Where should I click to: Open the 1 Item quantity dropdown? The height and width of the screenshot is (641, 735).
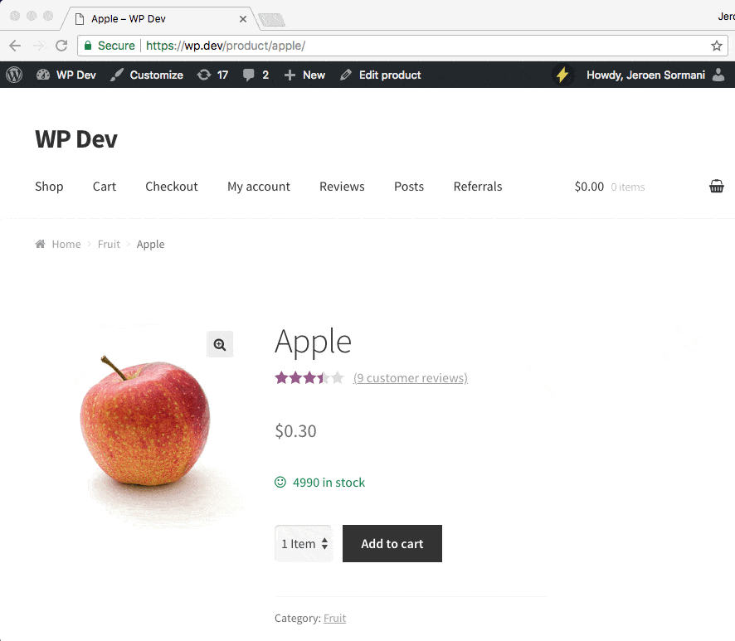[304, 543]
